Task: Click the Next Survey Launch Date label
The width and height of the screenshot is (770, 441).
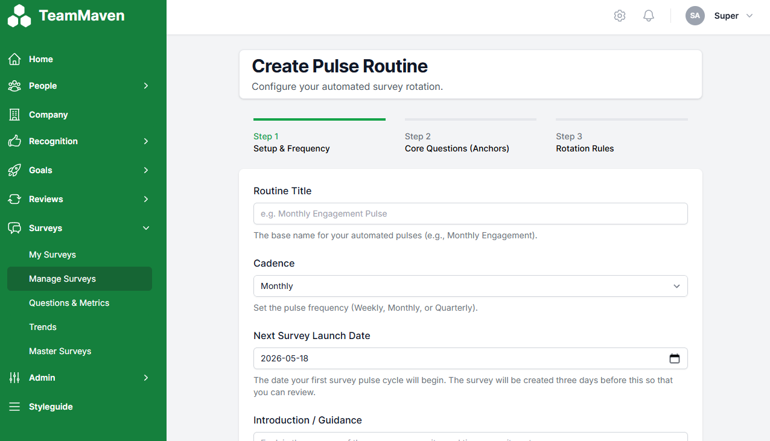Action: pyautogui.click(x=312, y=335)
